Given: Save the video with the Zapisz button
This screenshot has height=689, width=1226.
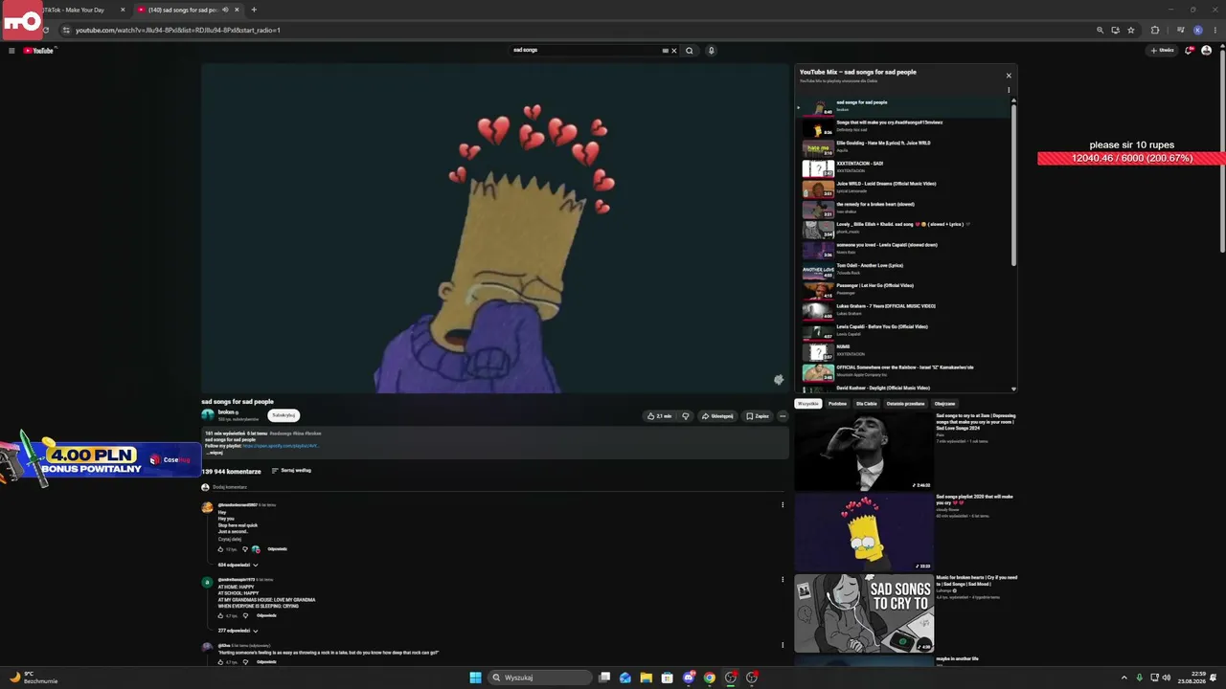Looking at the screenshot, I should pyautogui.click(x=758, y=416).
